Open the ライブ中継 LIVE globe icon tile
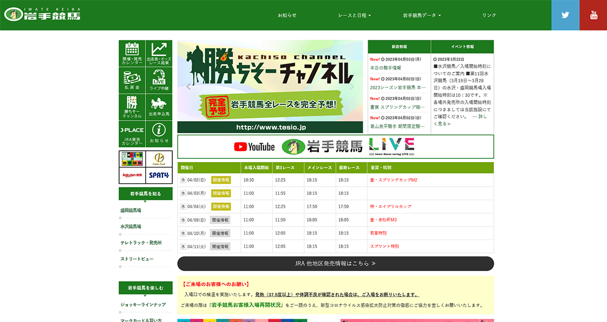Viewport: 607px width, 322px height. click(159, 80)
